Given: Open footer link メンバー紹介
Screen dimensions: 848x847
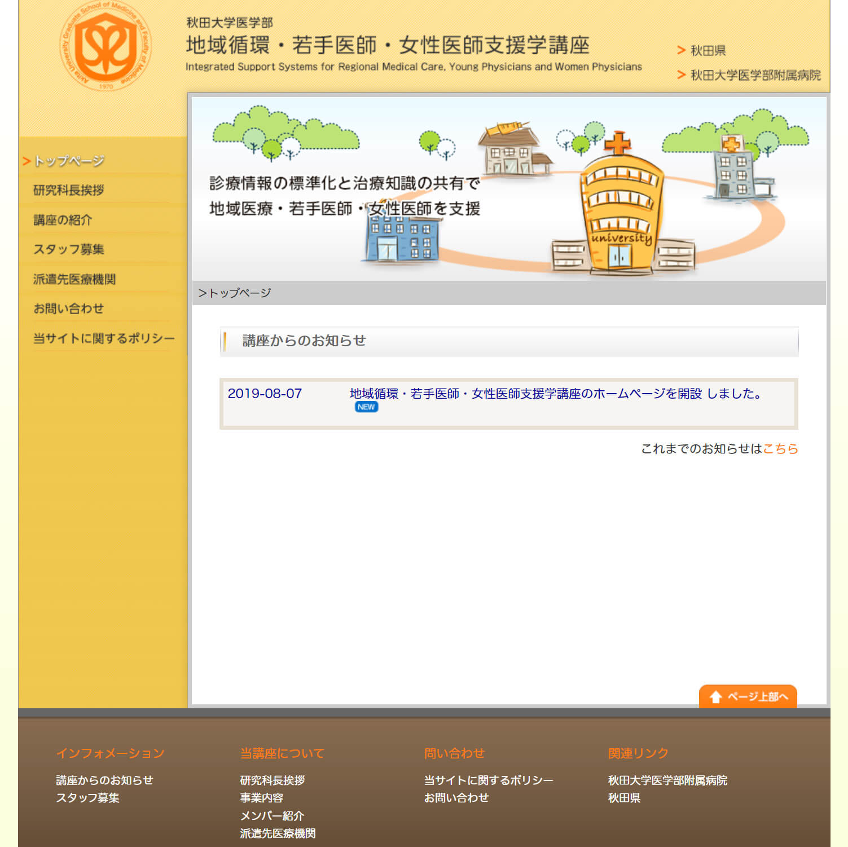Looking at the screenshot, I should click(272, 815).
